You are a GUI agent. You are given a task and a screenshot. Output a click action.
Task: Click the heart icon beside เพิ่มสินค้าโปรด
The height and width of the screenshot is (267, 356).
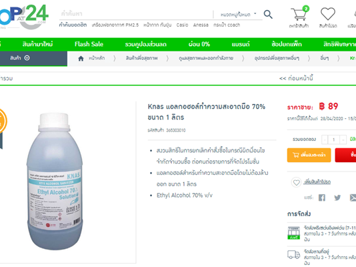click(x=296, y=182)
